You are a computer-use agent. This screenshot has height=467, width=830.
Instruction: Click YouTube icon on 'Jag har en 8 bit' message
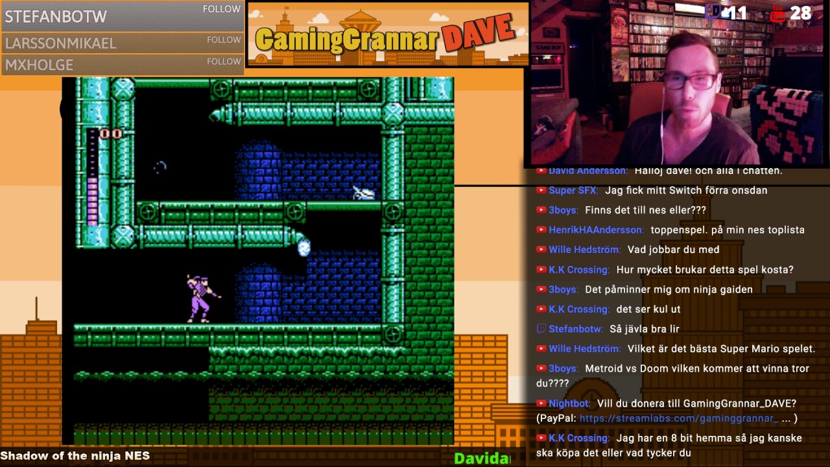541,438
